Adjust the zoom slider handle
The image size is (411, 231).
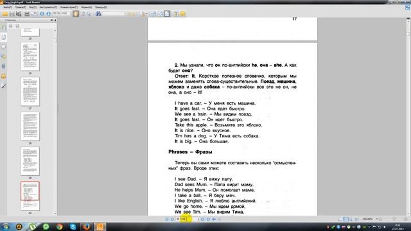pos(394,219)
